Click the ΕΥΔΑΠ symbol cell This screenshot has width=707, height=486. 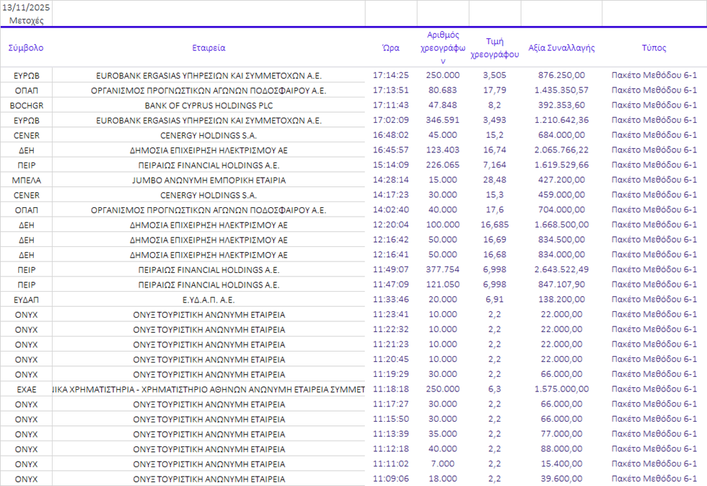(x=26, y=300)
